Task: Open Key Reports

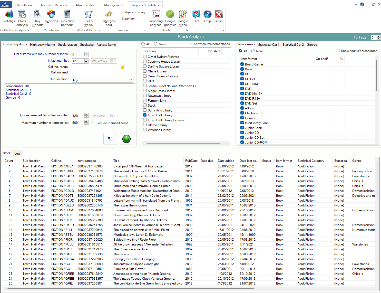Action: (37, 17)
